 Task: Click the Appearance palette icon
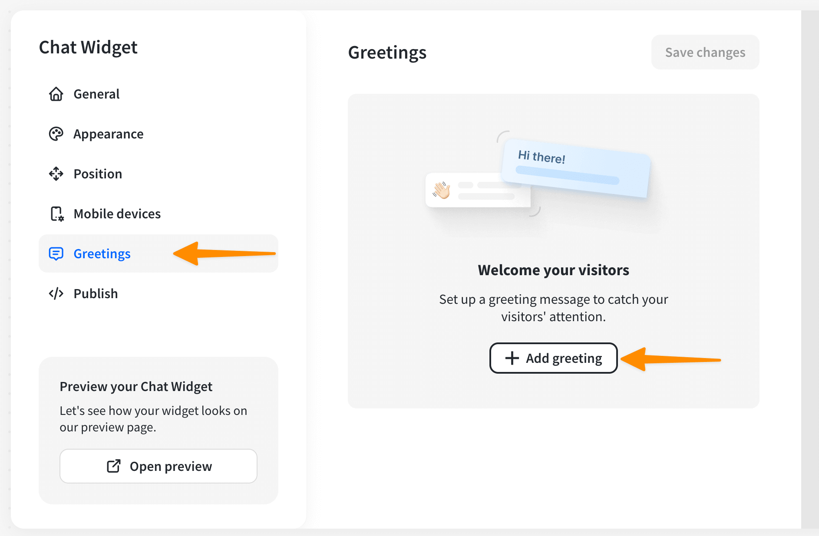(56, 134)
